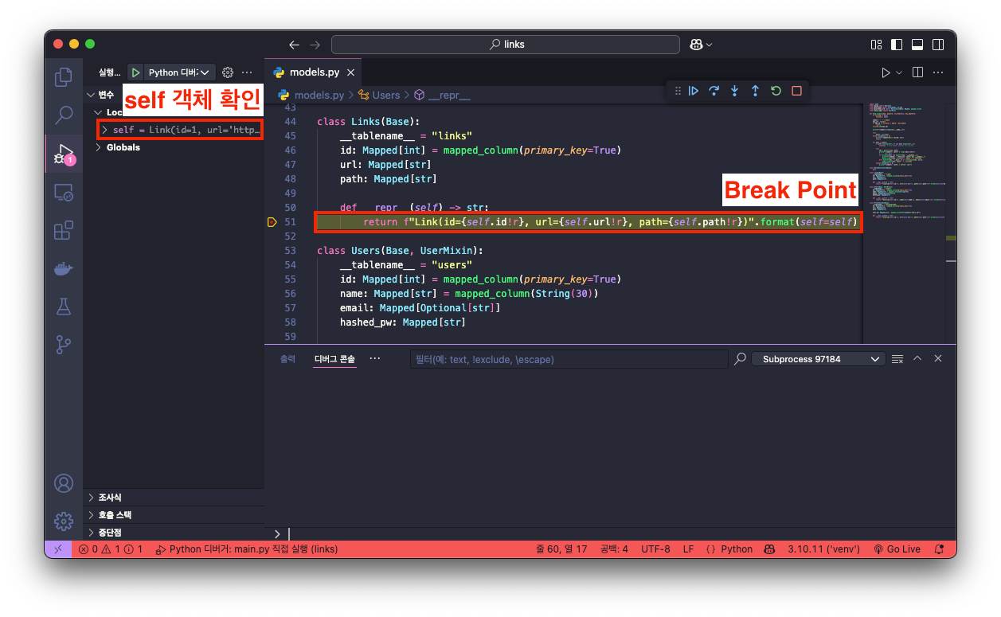Go forward with navigation arrow
Screen dimensions: 1001x617
point(315,45)
